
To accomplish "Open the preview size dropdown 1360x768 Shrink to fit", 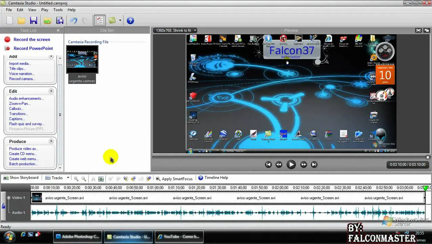I will (x=175, y=30).
